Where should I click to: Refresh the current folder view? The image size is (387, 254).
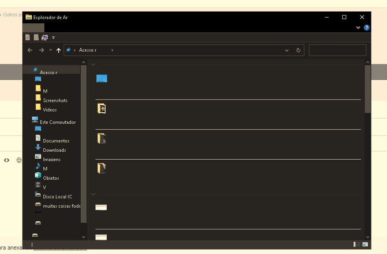click(x=298, y=50)
